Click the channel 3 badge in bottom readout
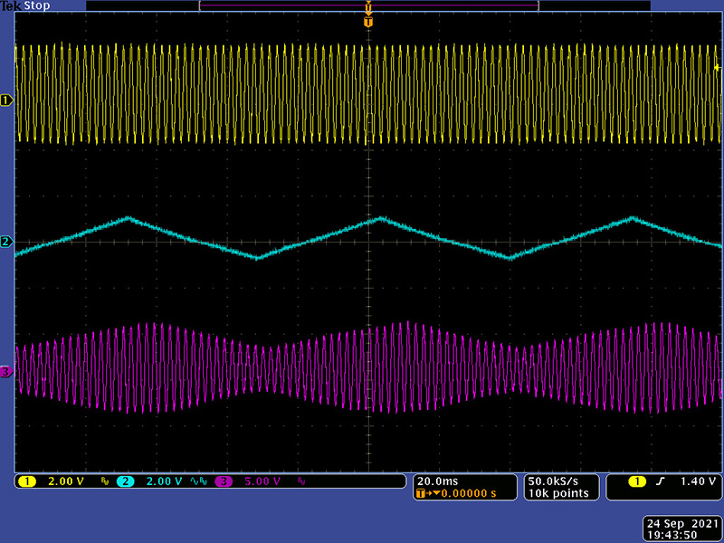Viewport: 724px width, 543px height. tap(223, 481)
